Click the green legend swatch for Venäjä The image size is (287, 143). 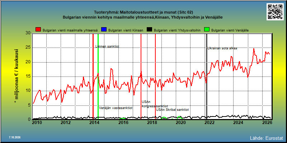[x=207, y=30]
